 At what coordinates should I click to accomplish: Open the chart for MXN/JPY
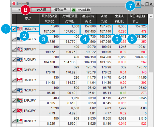pyautogui.click(x=14, y=121)
